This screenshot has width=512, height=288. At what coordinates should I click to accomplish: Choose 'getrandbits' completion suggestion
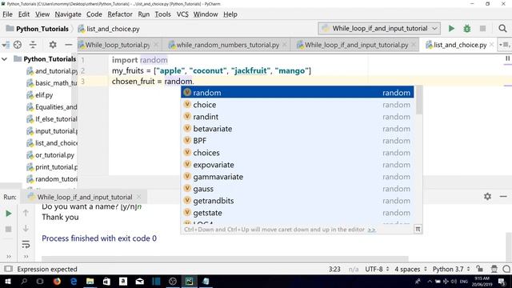[x=297, y=201]
